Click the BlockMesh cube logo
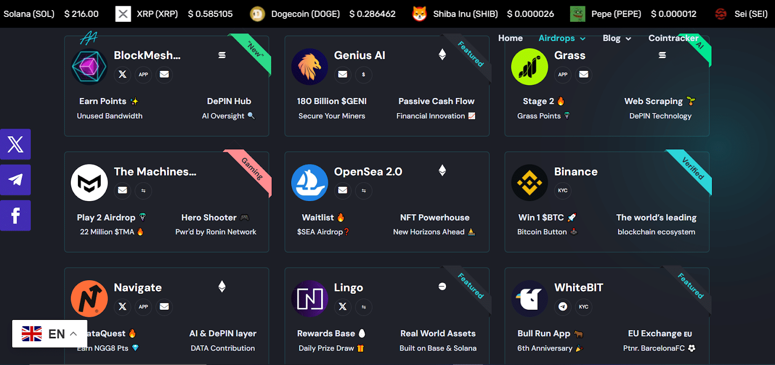Image resolution: width=775 pixels, height=365 pixels. (x=89, y=67)
